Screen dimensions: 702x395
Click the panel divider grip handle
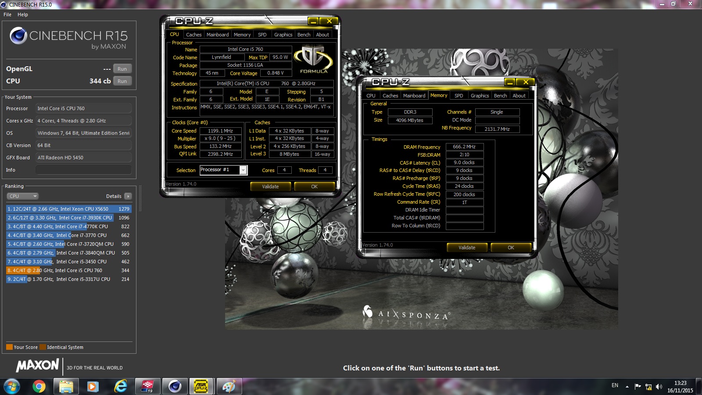[x=140, y=198]
